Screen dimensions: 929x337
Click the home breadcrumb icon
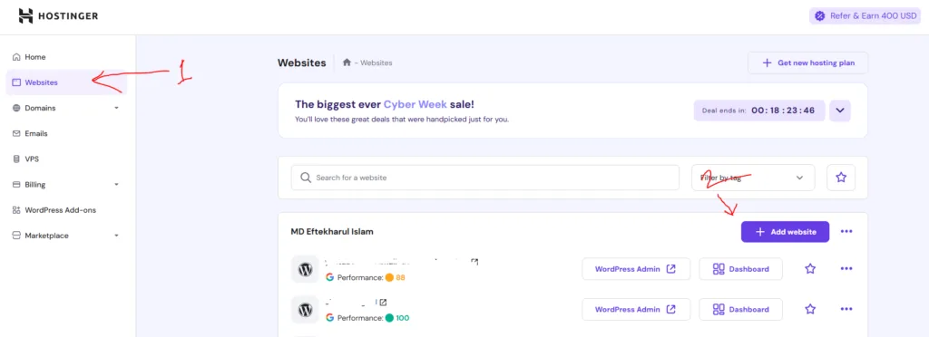click(x=347, y=63)
